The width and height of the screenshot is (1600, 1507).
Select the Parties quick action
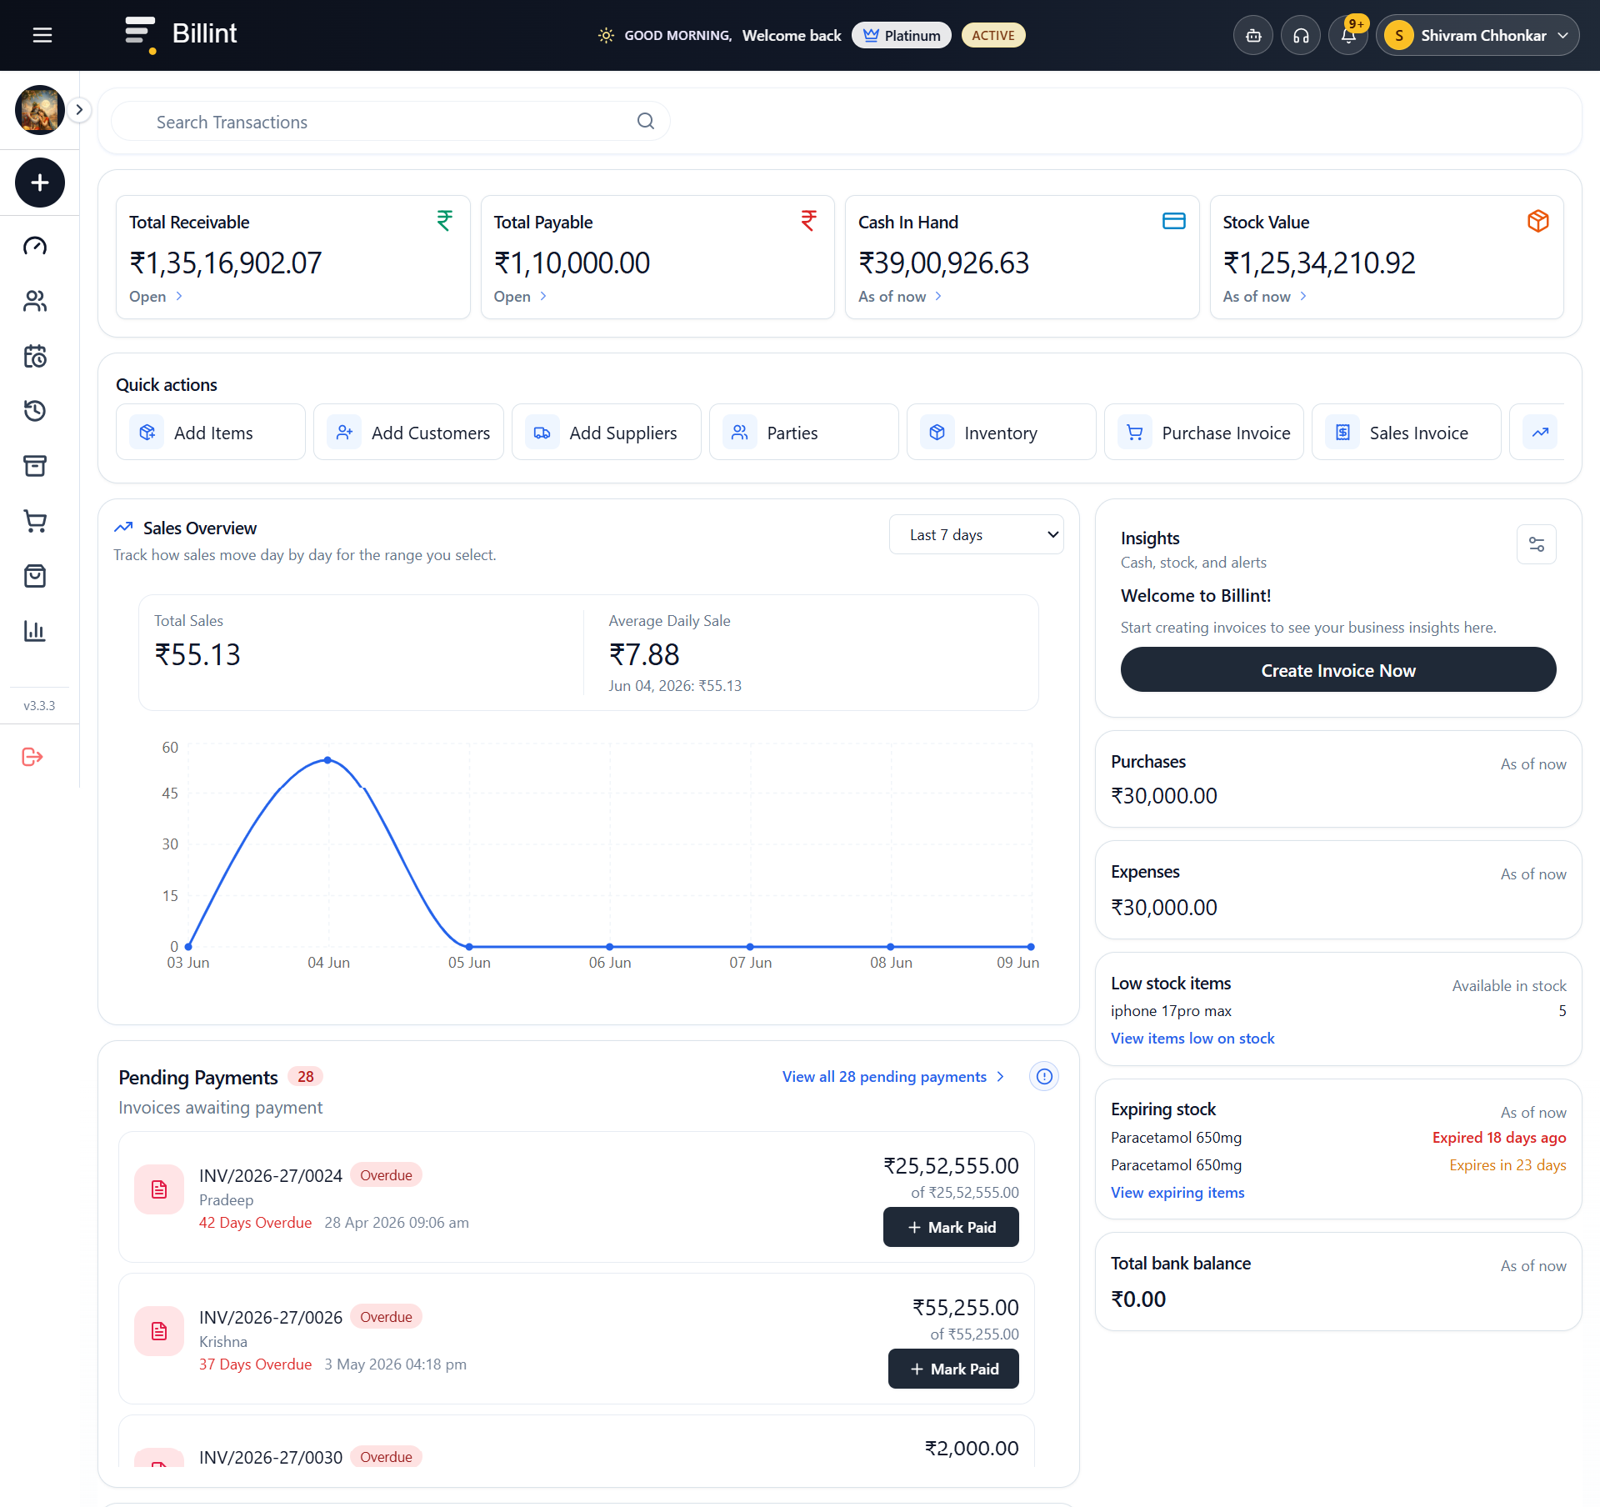point(804,433)
